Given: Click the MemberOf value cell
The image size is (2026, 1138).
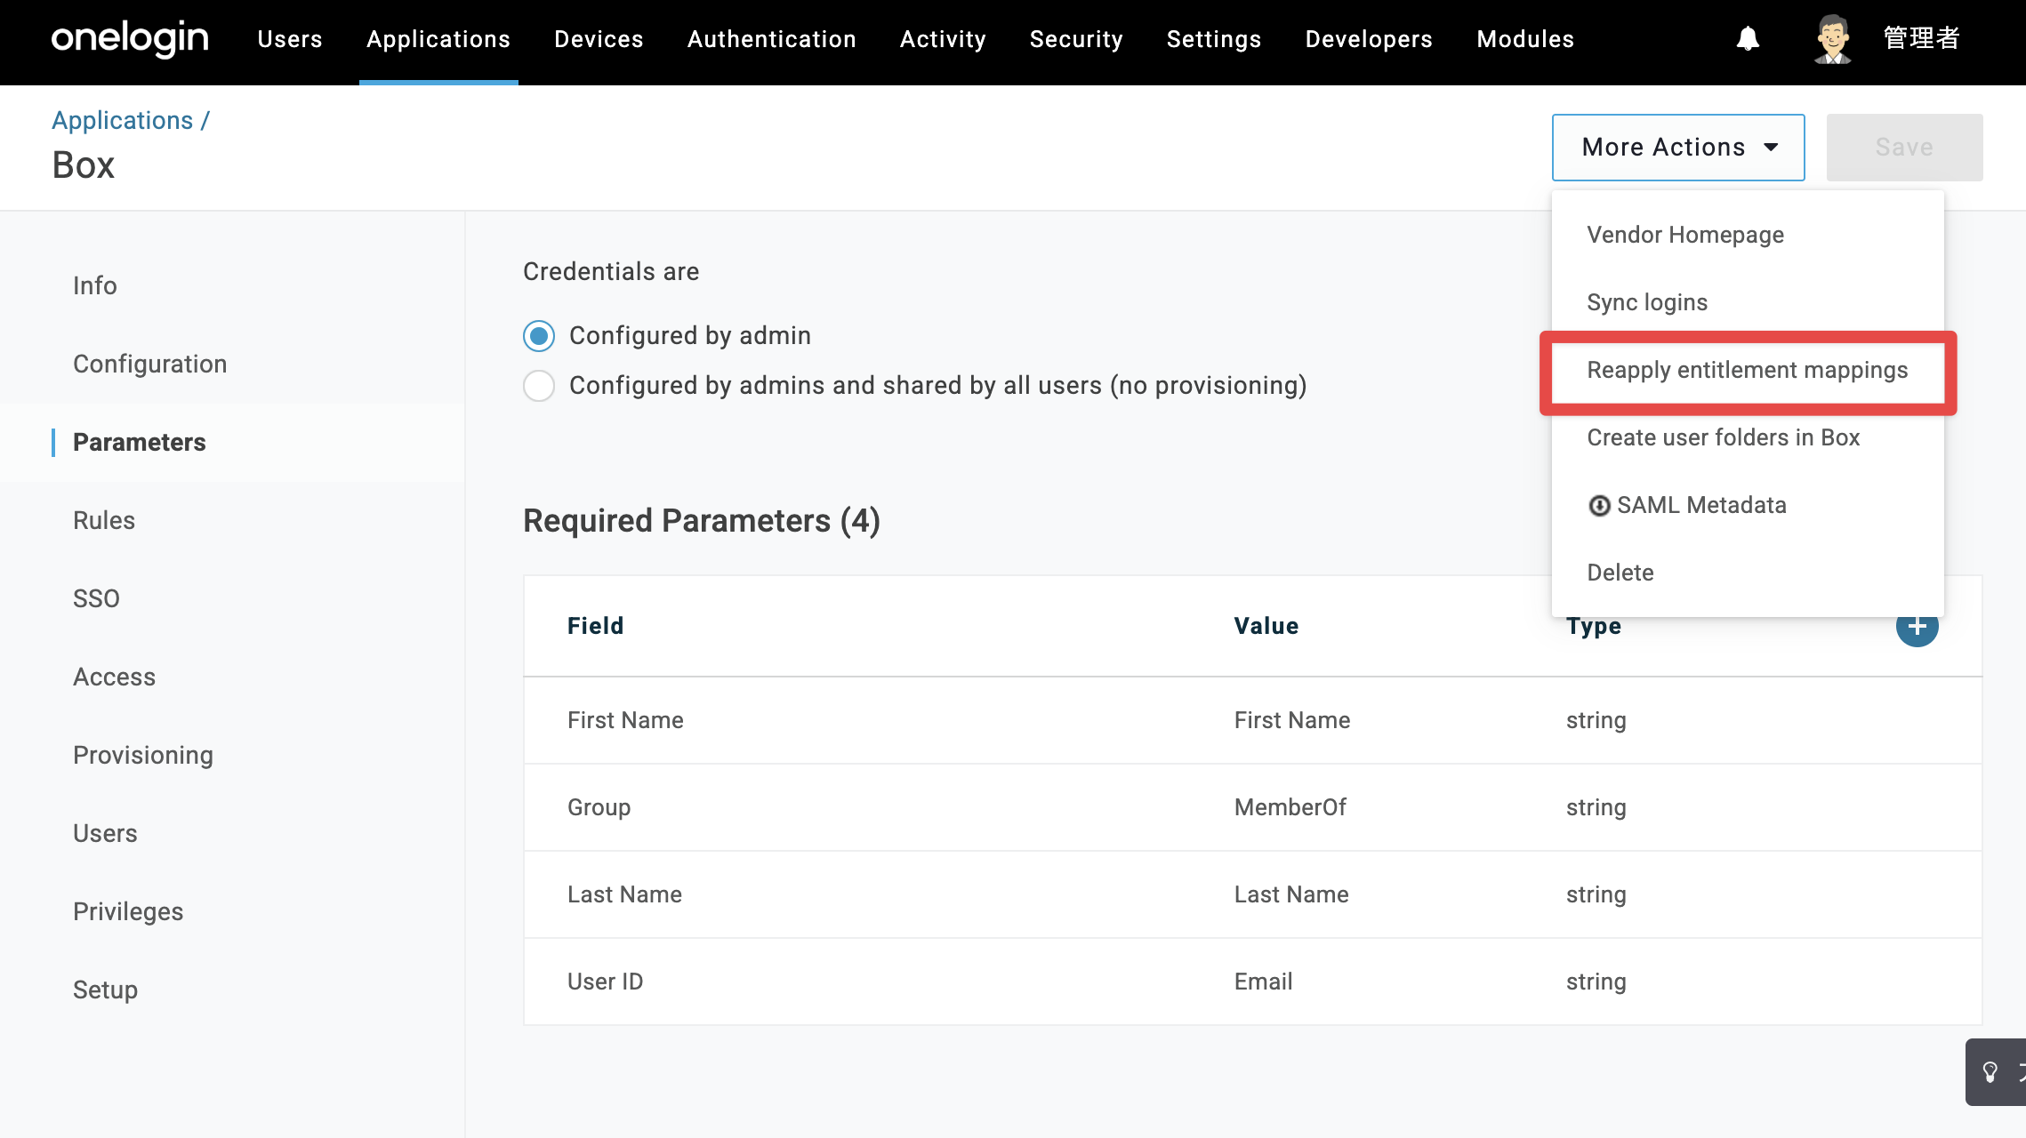Looking at the screenshot, I should [x=1290, y=807].
